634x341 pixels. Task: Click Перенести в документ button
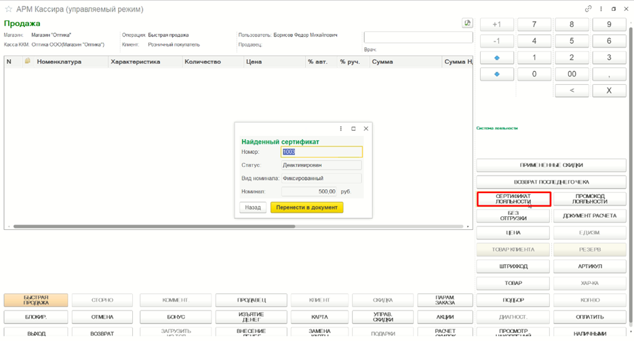click(307, 207)
